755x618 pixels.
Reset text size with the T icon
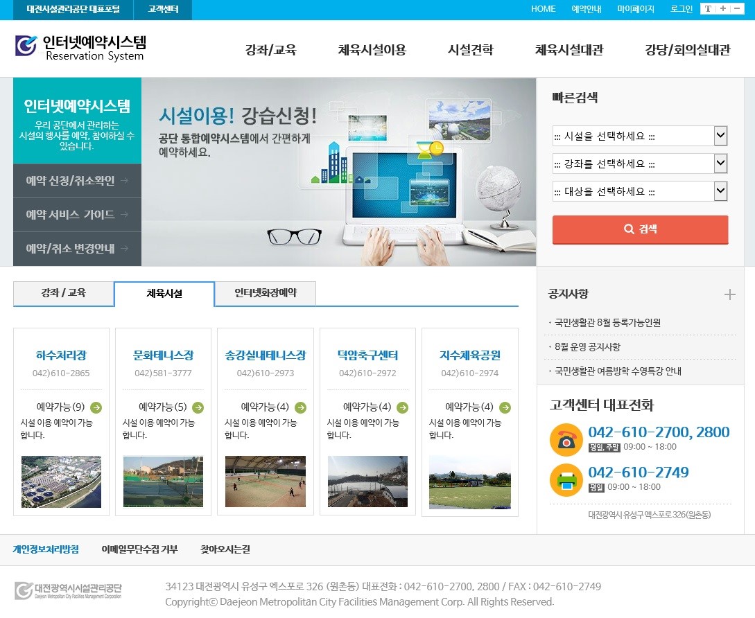pyautogui.click(x=708, y=9)
